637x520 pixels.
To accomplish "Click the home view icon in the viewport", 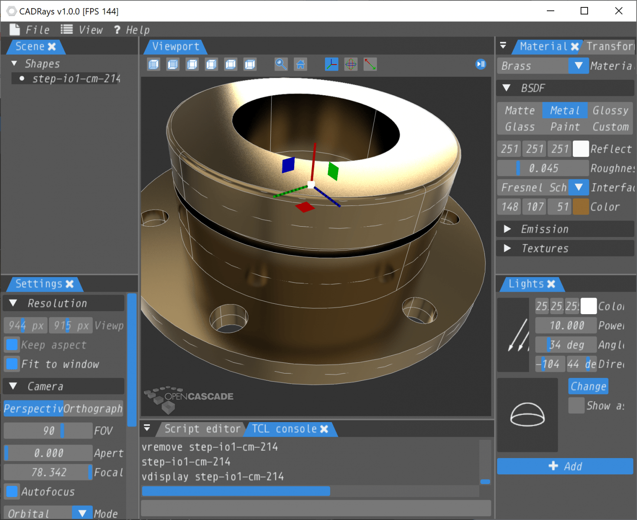I will pos(300,64).
